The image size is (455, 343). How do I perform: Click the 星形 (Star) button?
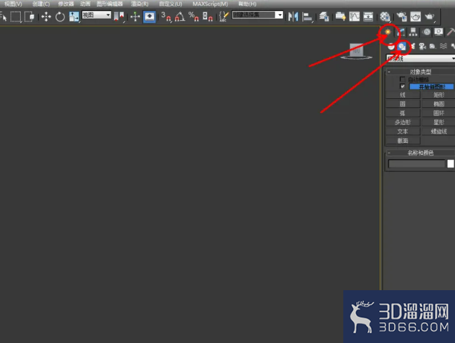(x=439, y=122)
